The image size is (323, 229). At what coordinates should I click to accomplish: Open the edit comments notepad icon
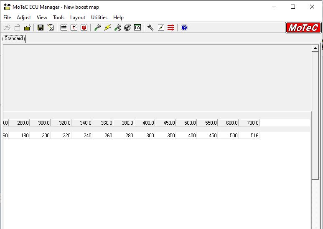(x=51, y=28)
